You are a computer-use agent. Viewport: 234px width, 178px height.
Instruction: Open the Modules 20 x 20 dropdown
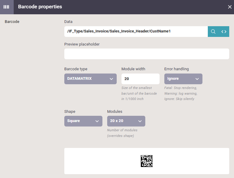pyautogui.click(x=126, y=121)
